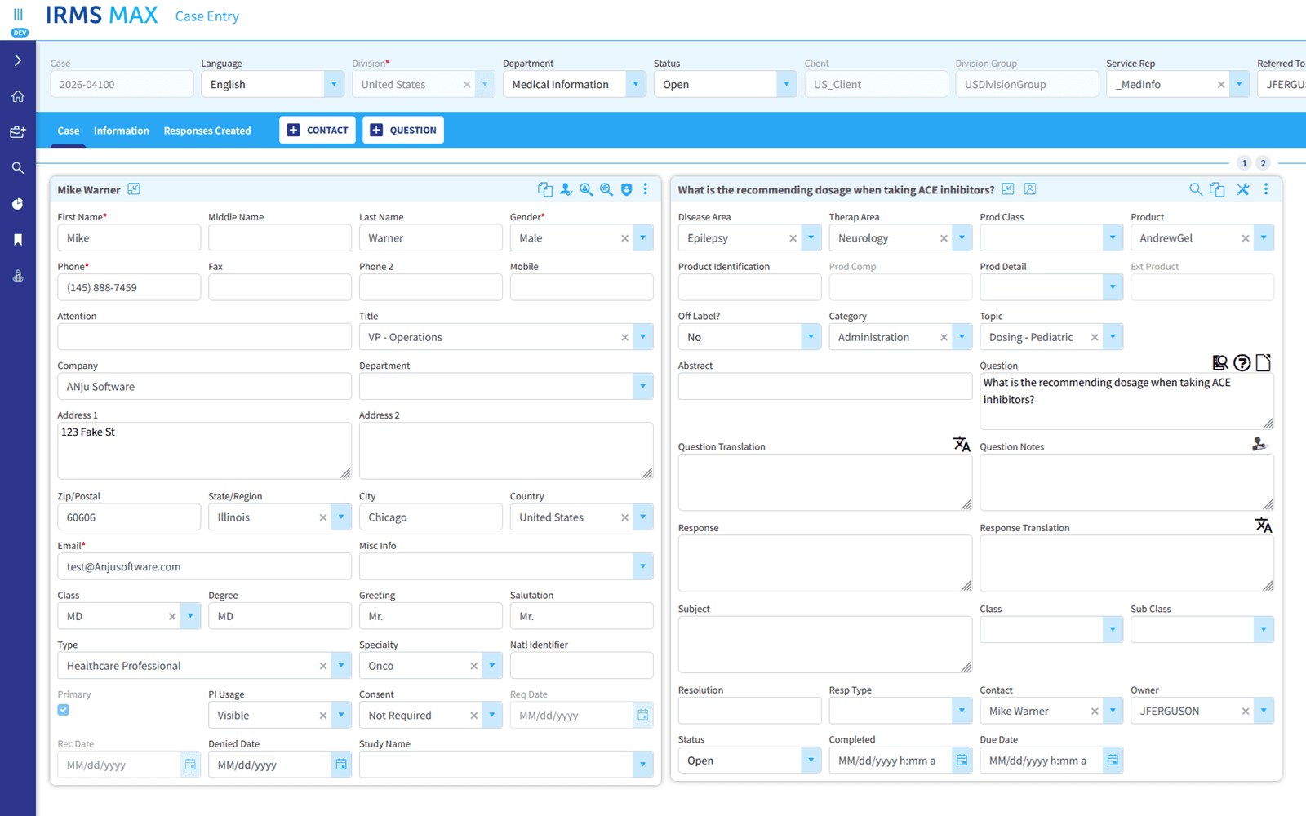Click the stamp icon beside Question Notes

point(1259,444)
